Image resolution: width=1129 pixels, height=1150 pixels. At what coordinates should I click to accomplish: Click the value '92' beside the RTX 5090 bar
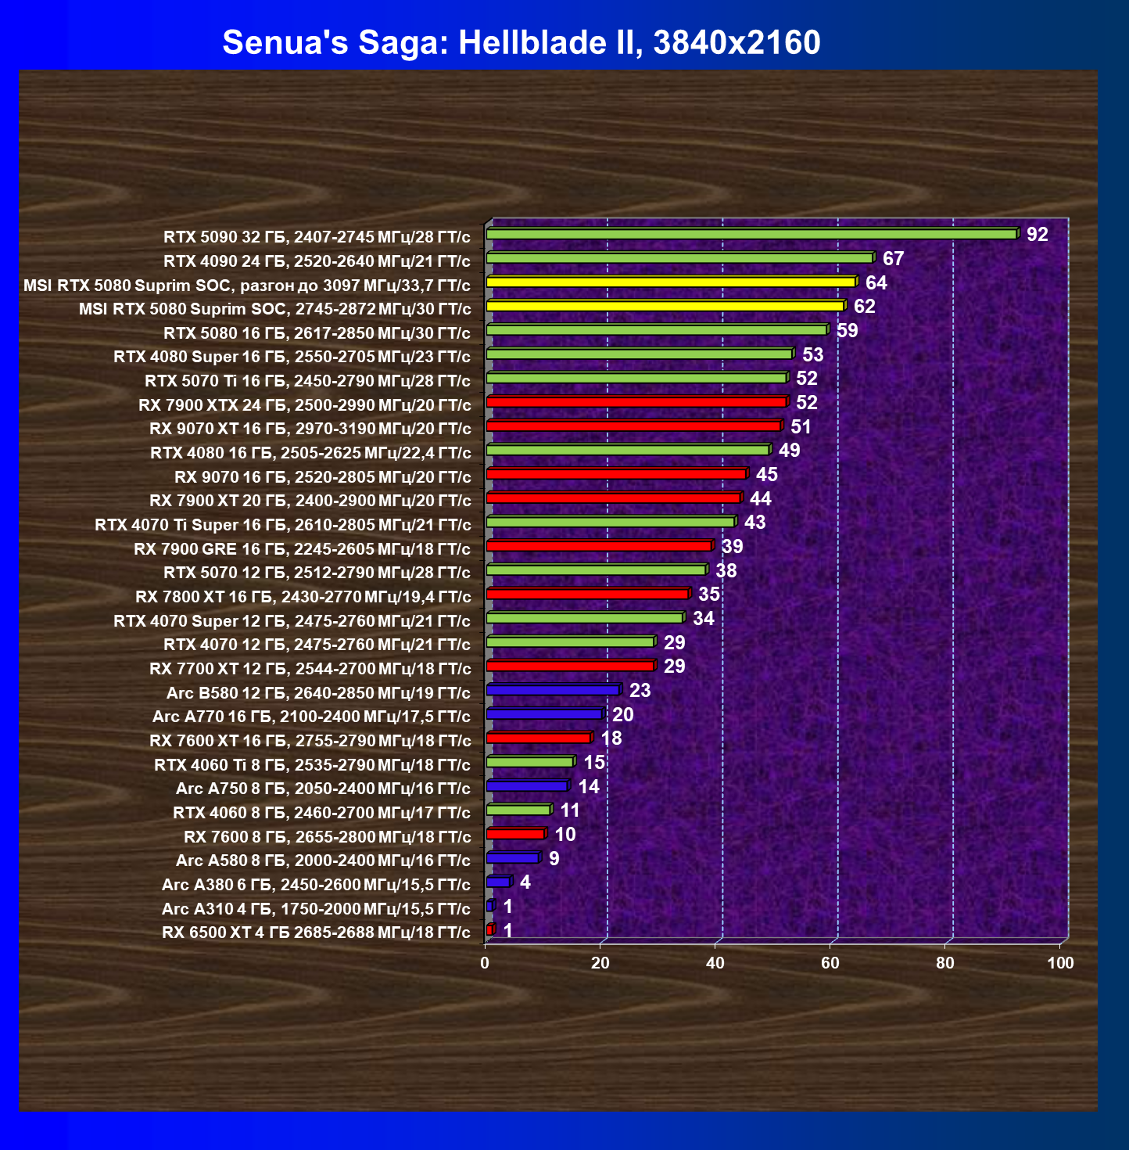(x=1037, y=235)
